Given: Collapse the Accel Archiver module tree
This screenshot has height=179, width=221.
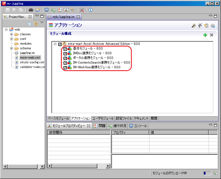Looking at the screenshot, I should 55,44.
